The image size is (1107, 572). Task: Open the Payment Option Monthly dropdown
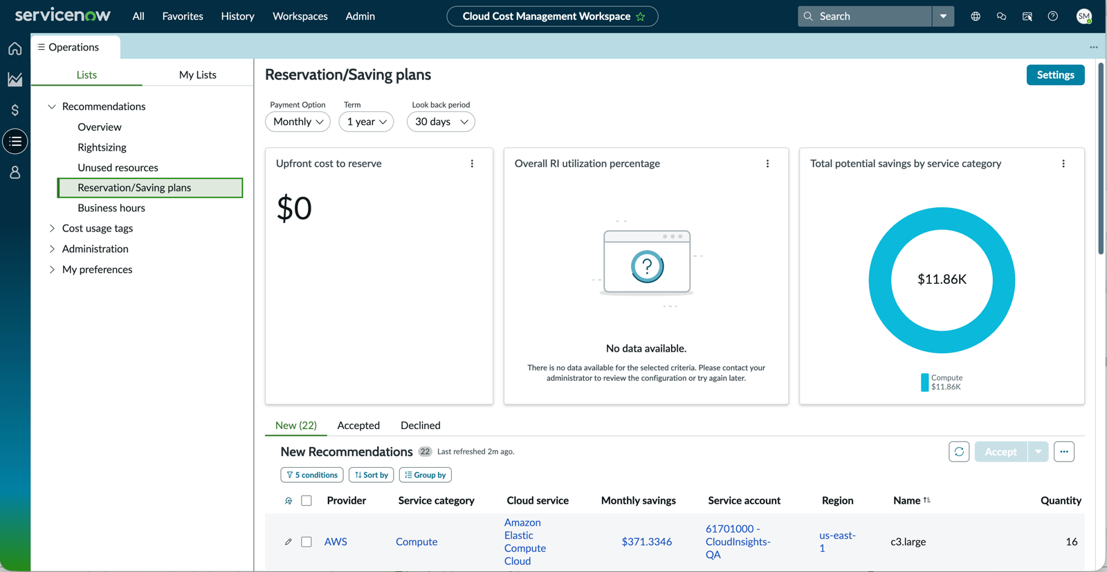(298, 122)
